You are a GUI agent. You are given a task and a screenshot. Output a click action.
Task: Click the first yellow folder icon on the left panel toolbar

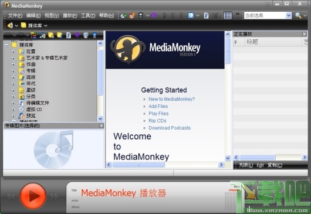(51, 35)
